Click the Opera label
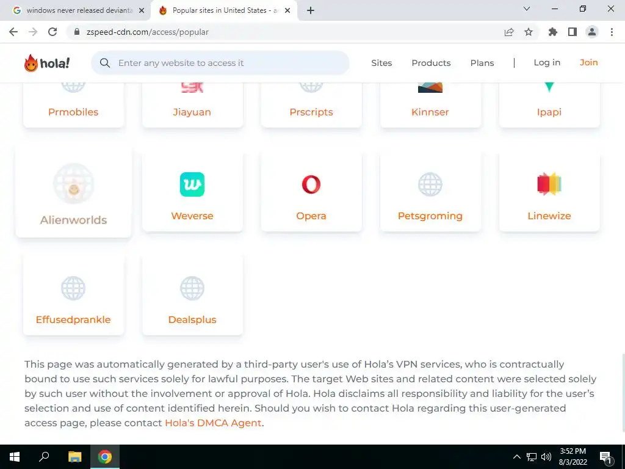This screenshot has height=469, width=625. 311,216
